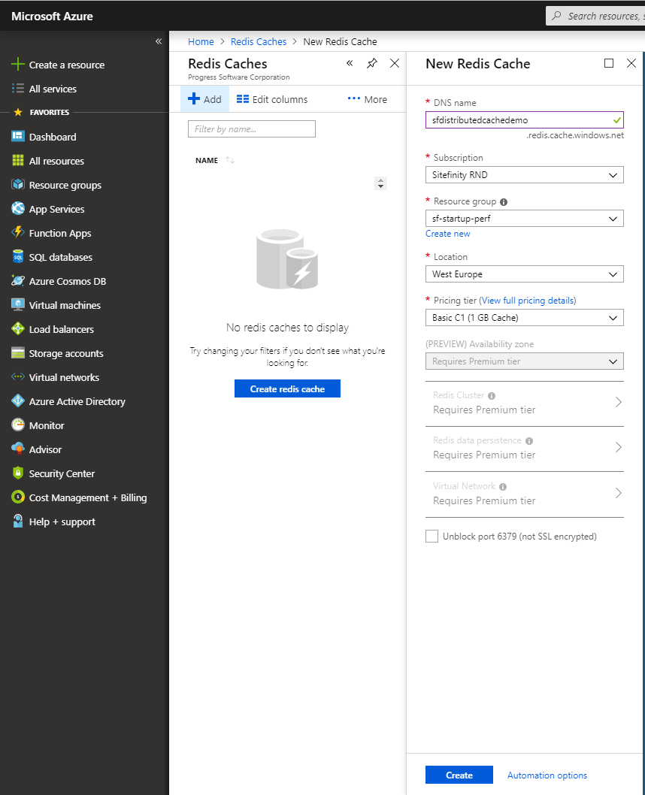The height and width of the screenshot is (795, 645).
Task: Collapse the left navigation pane
Action: pyautogui.click(x=158, y=41)
